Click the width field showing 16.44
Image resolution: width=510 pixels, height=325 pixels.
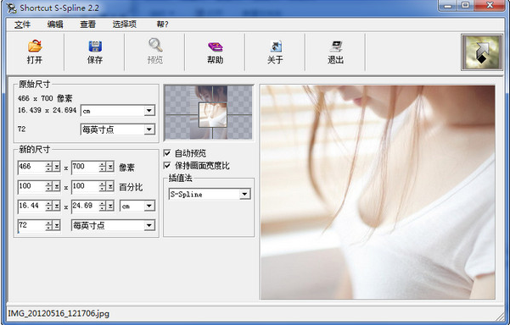tap(31, 206)
